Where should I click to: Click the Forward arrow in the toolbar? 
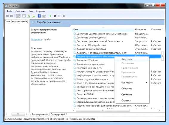point(12,16)
